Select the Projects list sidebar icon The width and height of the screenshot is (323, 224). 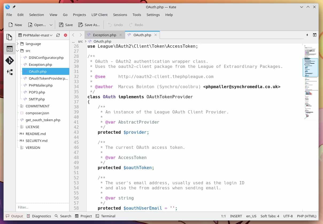point(9,49)
